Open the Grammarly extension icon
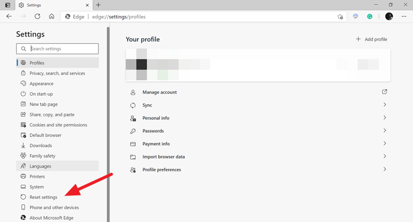Viewport: 413px width, 222px height. (x=370, y=17)
